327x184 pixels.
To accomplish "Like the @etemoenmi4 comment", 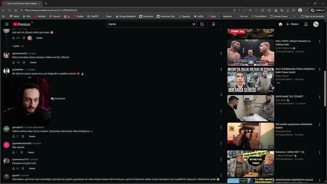I will tap(14, 63).
